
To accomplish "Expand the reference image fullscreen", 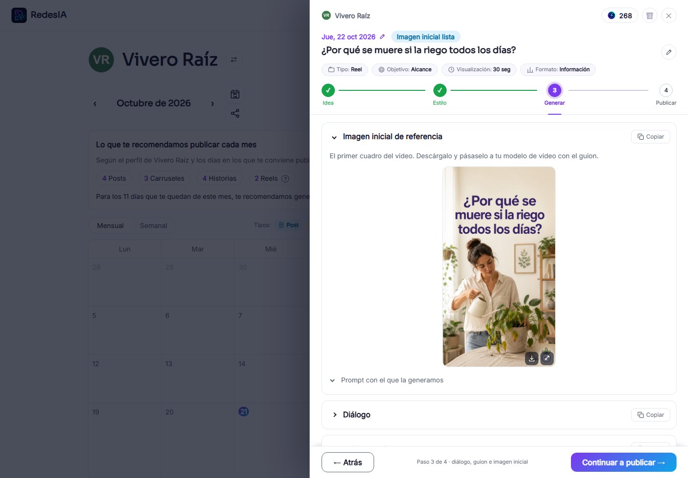I will point(547,358).
